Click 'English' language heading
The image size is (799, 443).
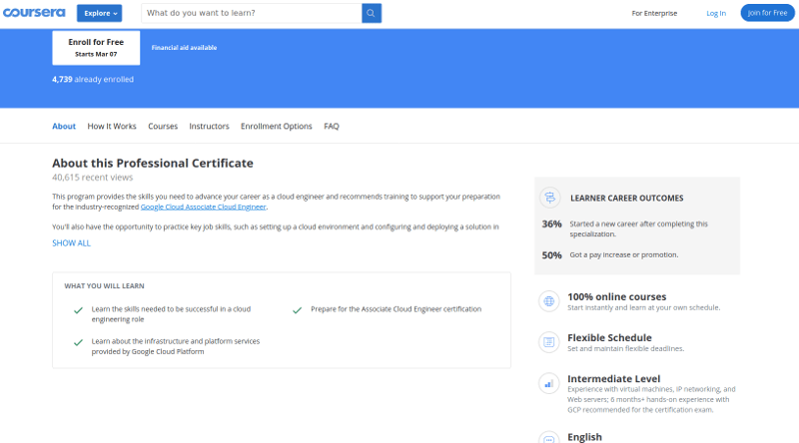click(x=584, y=437)
